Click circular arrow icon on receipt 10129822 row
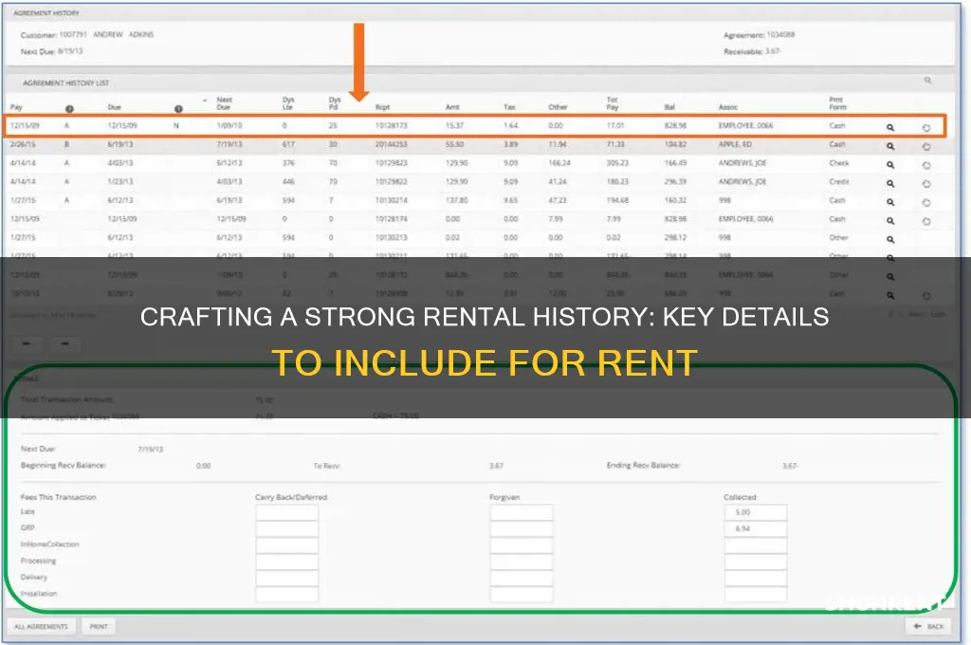Viewport: 971px width, 645px height. (926, 183)
